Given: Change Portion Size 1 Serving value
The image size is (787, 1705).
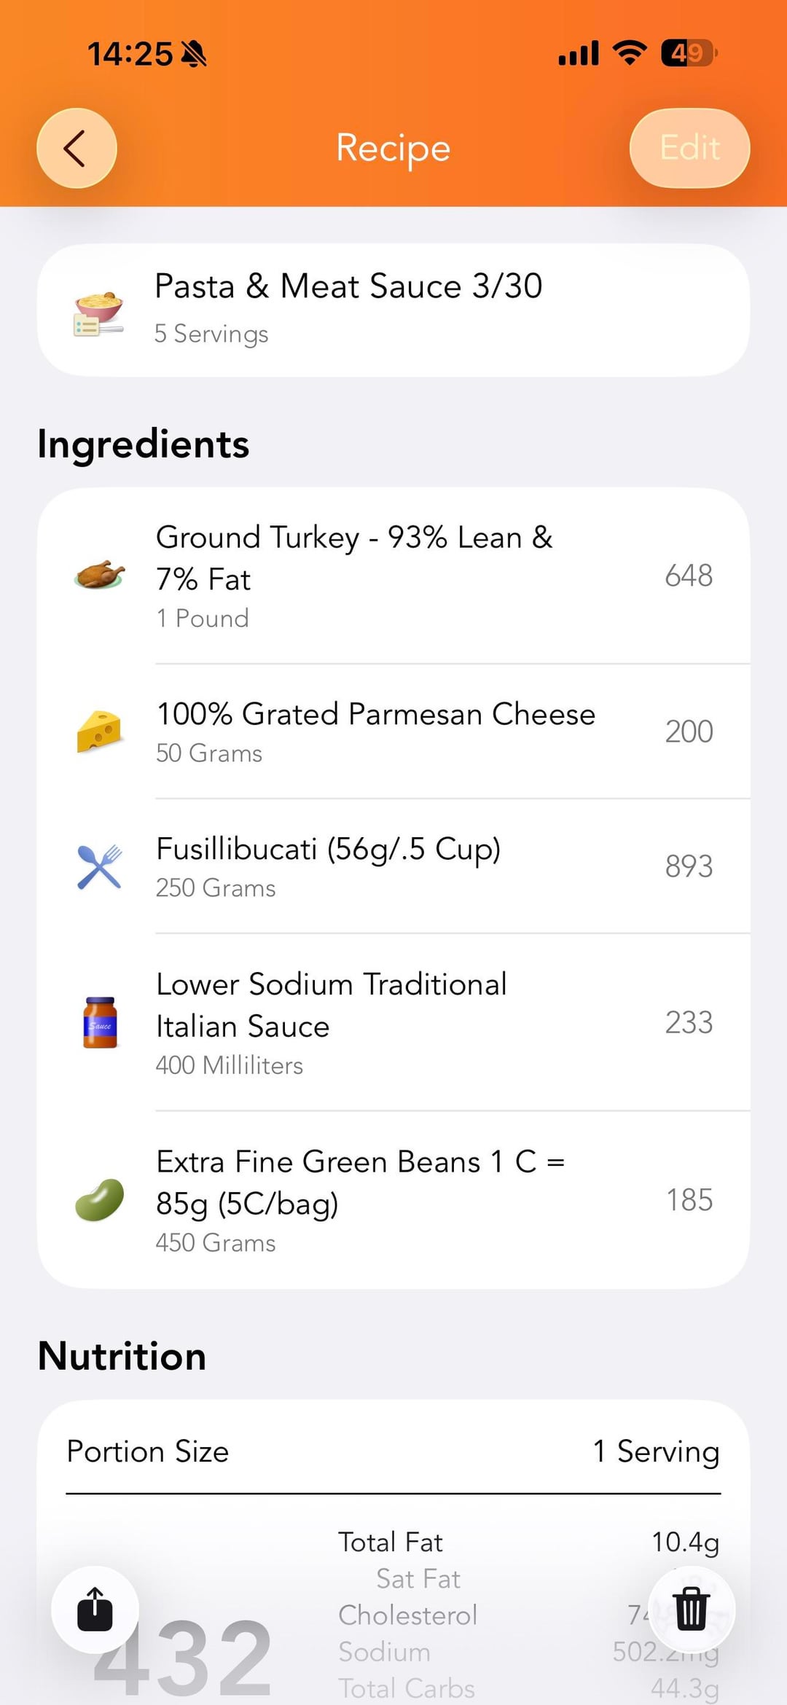Looking at the screenshot, I should coord(656,1451).
